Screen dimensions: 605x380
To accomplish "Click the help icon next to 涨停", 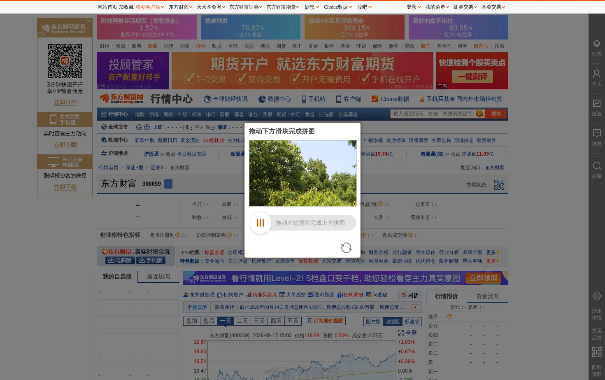I will pyautogui.click(x=449, y=317).
